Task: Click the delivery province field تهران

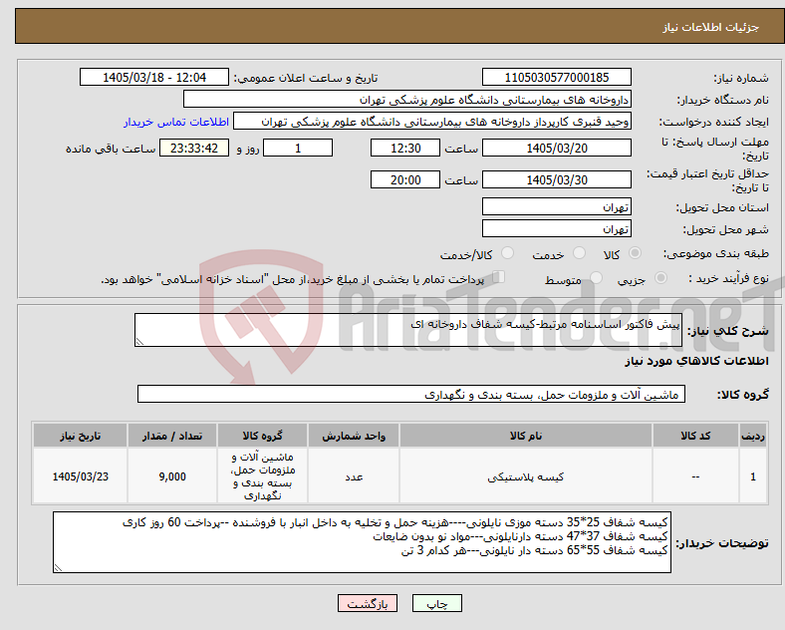Action: tap(557, 206)
